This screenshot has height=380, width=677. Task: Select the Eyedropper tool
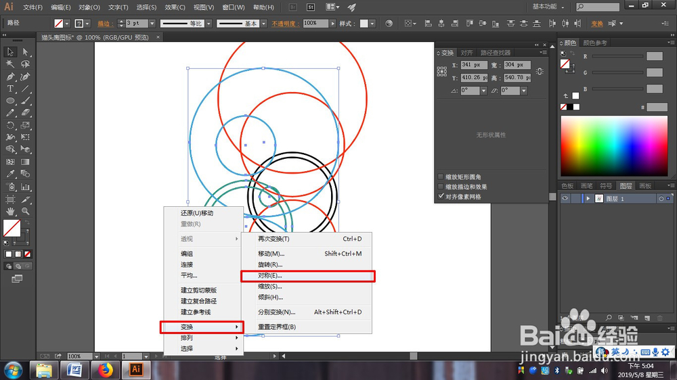pyautogui.click(x=10, y=174)
